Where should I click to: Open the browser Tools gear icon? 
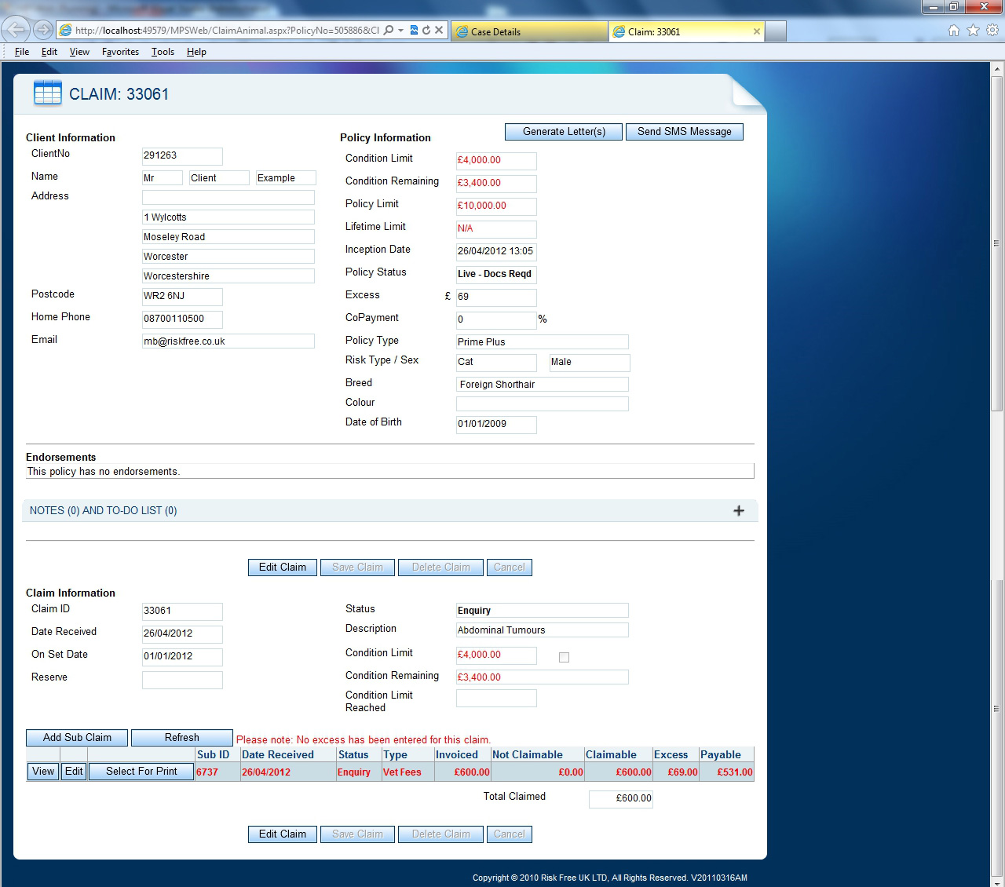coord(992,31)
